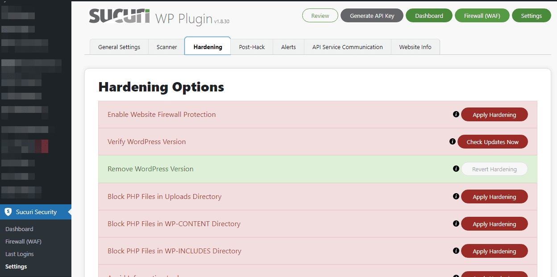The image size is (557, 277).
Task: Open Dashboard in the Sucuri sidebar submenu
Action: click(x=19, y=229)
